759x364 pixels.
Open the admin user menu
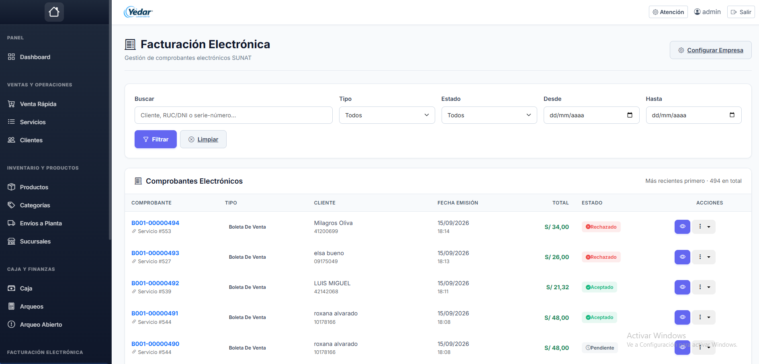point(708,12)
